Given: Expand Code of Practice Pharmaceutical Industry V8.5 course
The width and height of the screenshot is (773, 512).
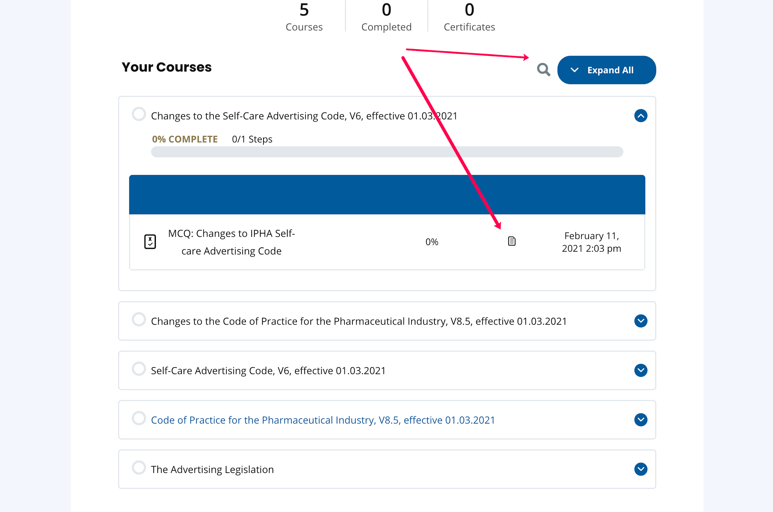Looking at the screenshot, I should [x=641, y=420].
